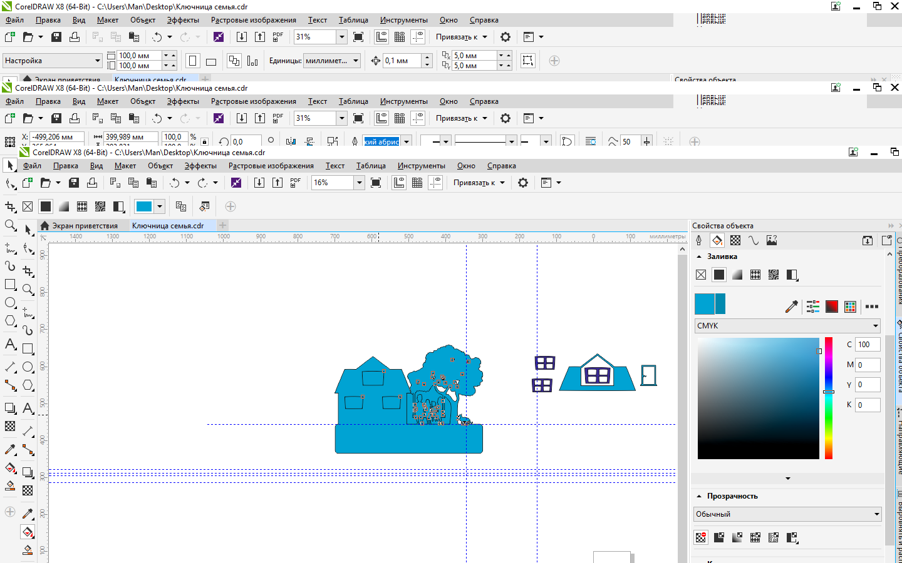Open color palettes mode in docker

coord(850,306)
